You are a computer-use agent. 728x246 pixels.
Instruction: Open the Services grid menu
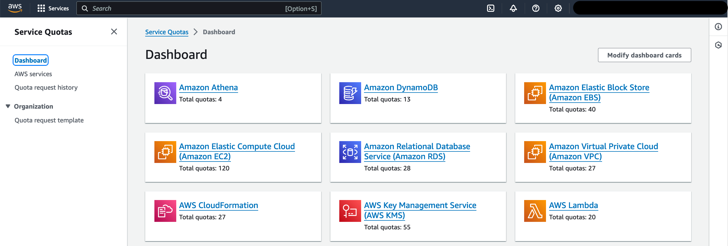tap(53, 8)
